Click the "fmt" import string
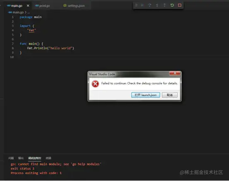 click(31, 31)
